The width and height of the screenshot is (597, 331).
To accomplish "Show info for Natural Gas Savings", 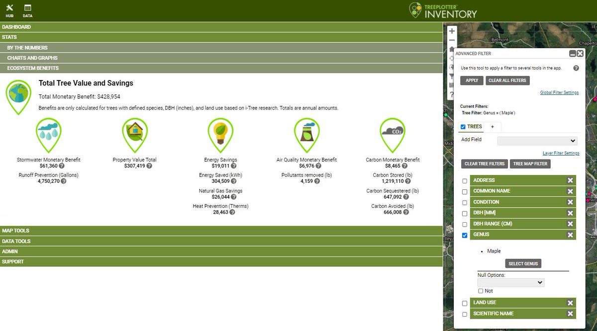I will click(x=233, y=197).
